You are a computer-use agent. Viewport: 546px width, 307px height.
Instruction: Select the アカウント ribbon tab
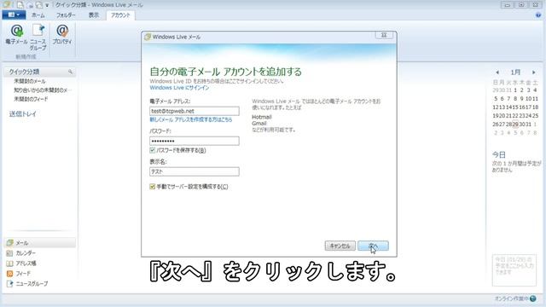pyautogui.click(x=120, y=15)
